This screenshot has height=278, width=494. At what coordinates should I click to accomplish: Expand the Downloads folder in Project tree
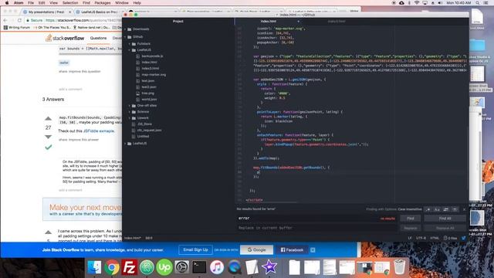tap(137, 29)
